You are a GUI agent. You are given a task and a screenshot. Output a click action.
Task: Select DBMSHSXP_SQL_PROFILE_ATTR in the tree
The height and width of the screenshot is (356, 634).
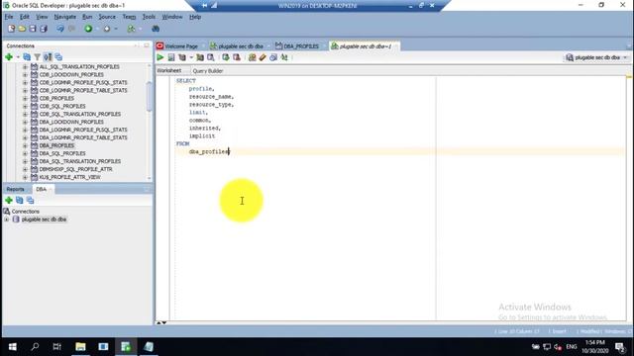click(x=75, y=169)
